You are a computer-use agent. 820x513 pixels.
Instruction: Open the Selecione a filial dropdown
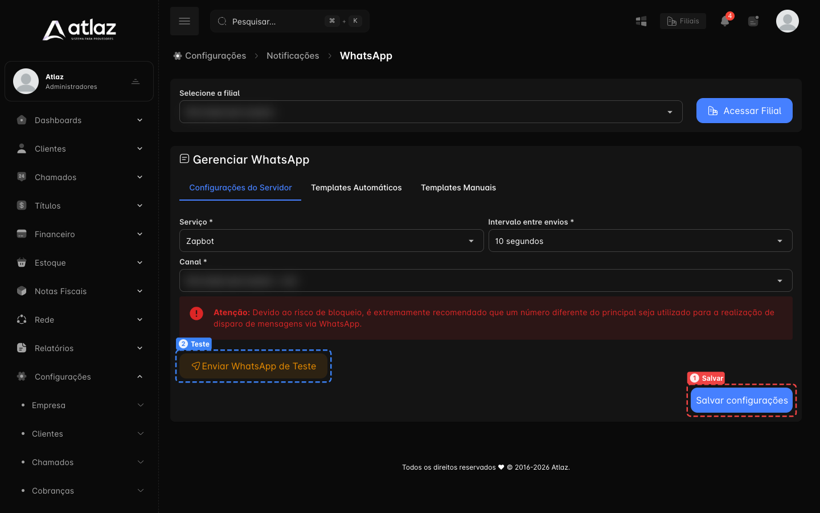(430, 112)
